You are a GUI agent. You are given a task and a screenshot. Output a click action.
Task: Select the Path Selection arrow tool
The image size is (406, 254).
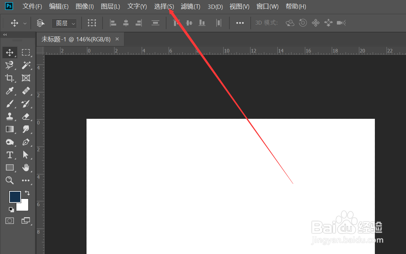[x=26, y=155]
